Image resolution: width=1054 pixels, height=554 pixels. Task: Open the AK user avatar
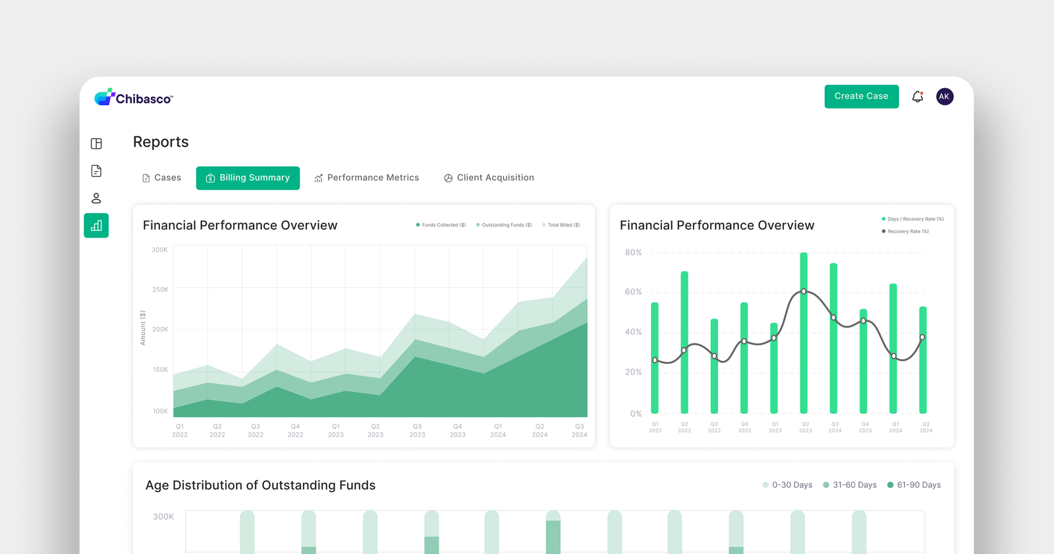click(x=945, y=97)
